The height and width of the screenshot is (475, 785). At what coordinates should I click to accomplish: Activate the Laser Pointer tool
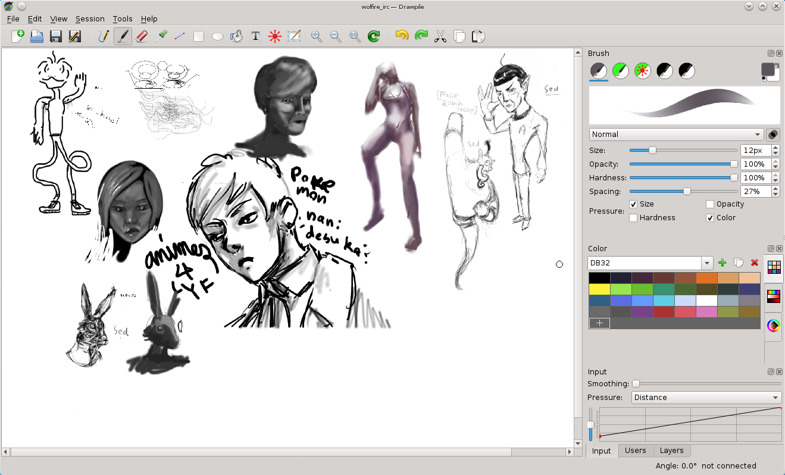click(x=274, y=36)
